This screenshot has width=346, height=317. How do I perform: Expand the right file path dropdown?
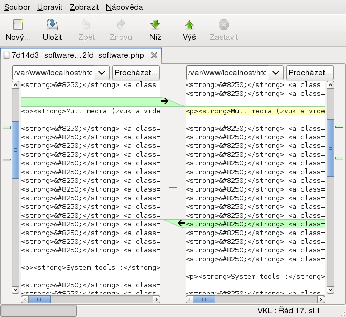(276, 73)
